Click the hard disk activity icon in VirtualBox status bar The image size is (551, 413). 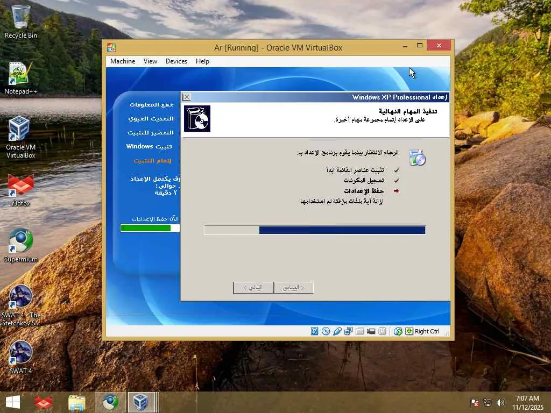[314, 331]
